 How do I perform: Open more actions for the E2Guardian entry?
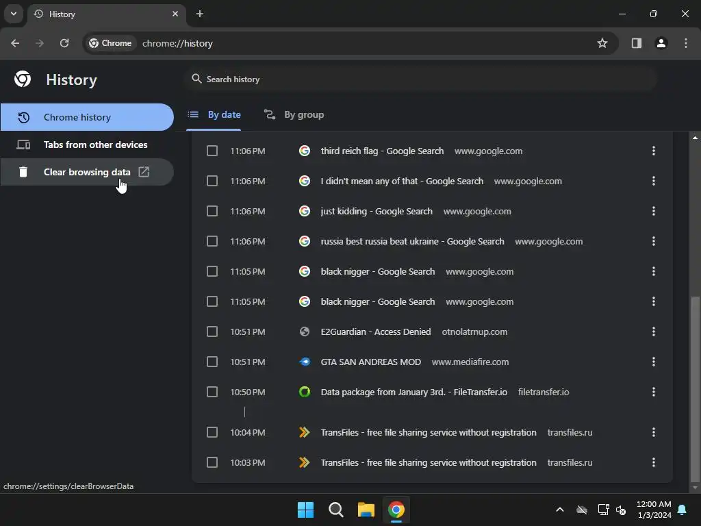(654, 331)
